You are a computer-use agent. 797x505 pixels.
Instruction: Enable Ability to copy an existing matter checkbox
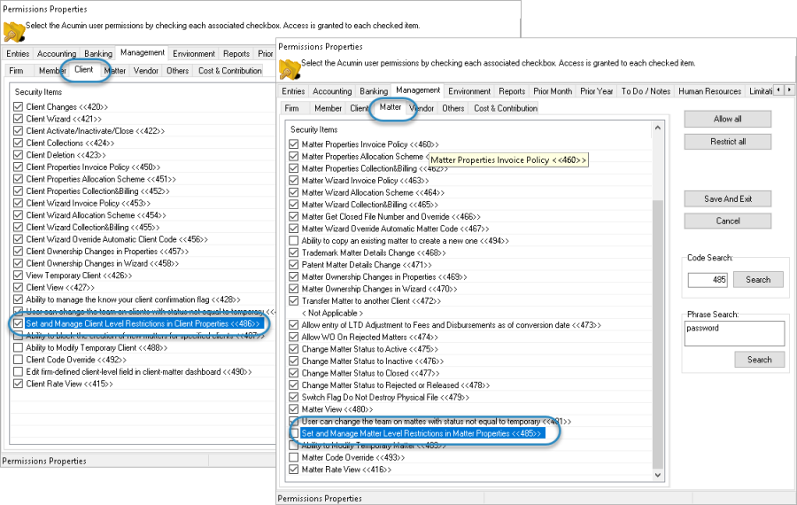tap(293, 241)
